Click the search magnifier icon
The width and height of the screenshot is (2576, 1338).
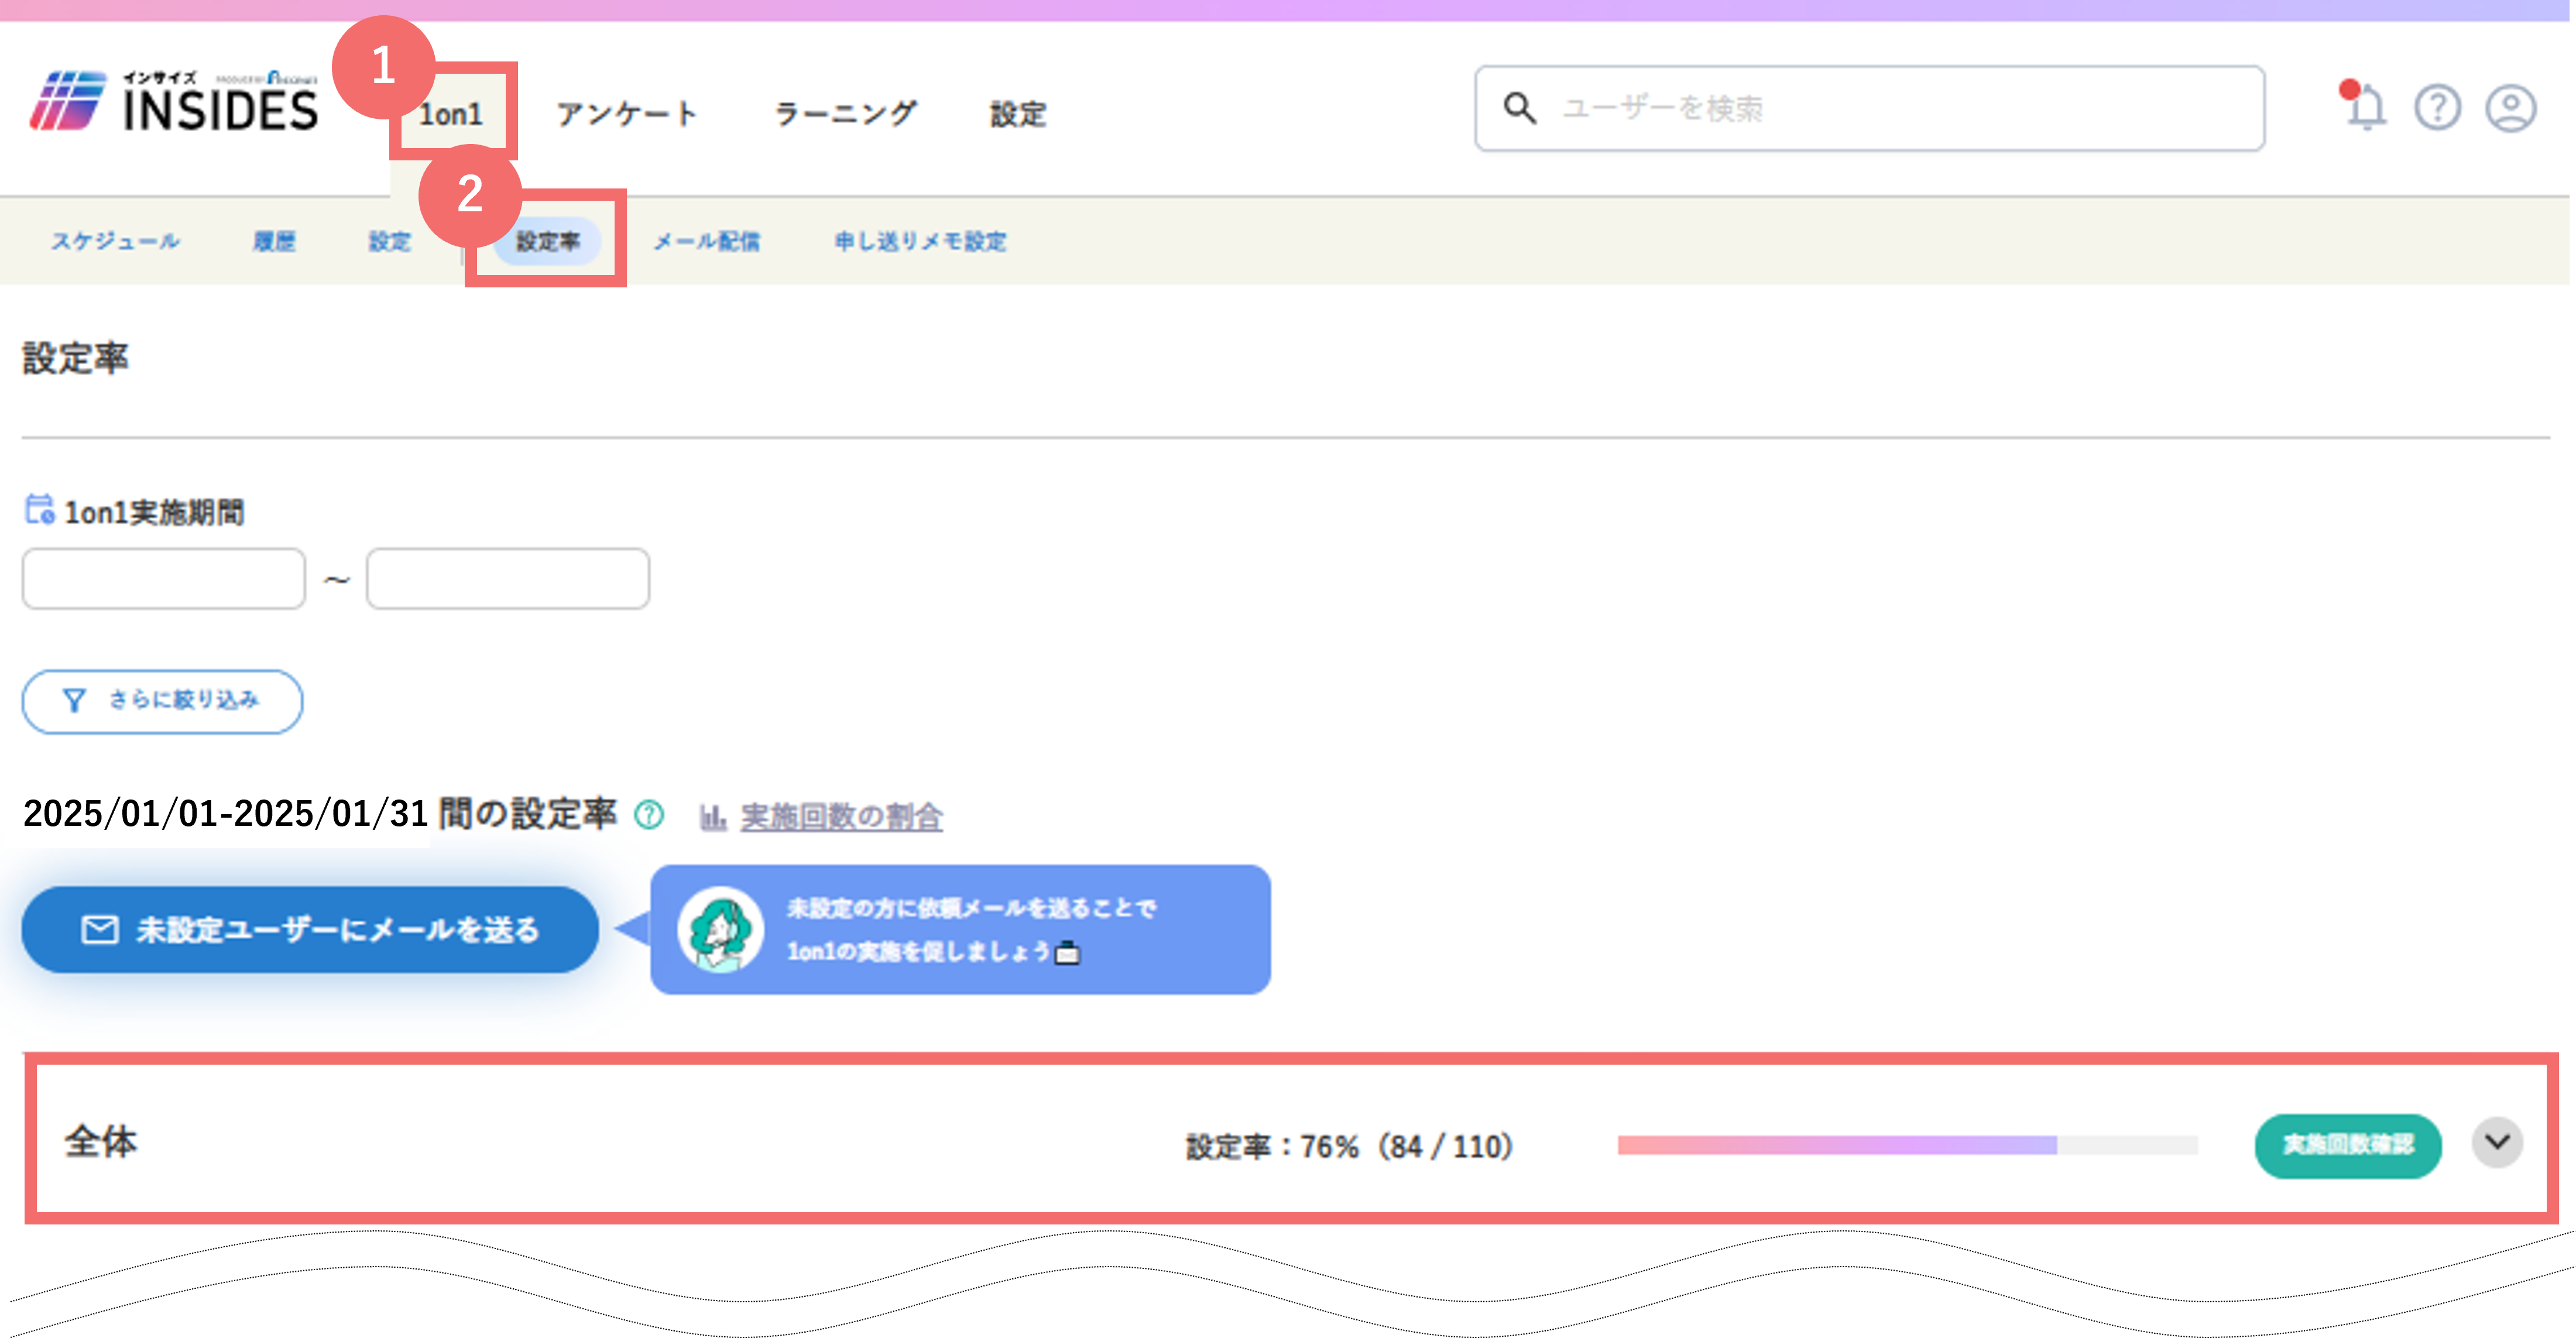(1519, 108)
